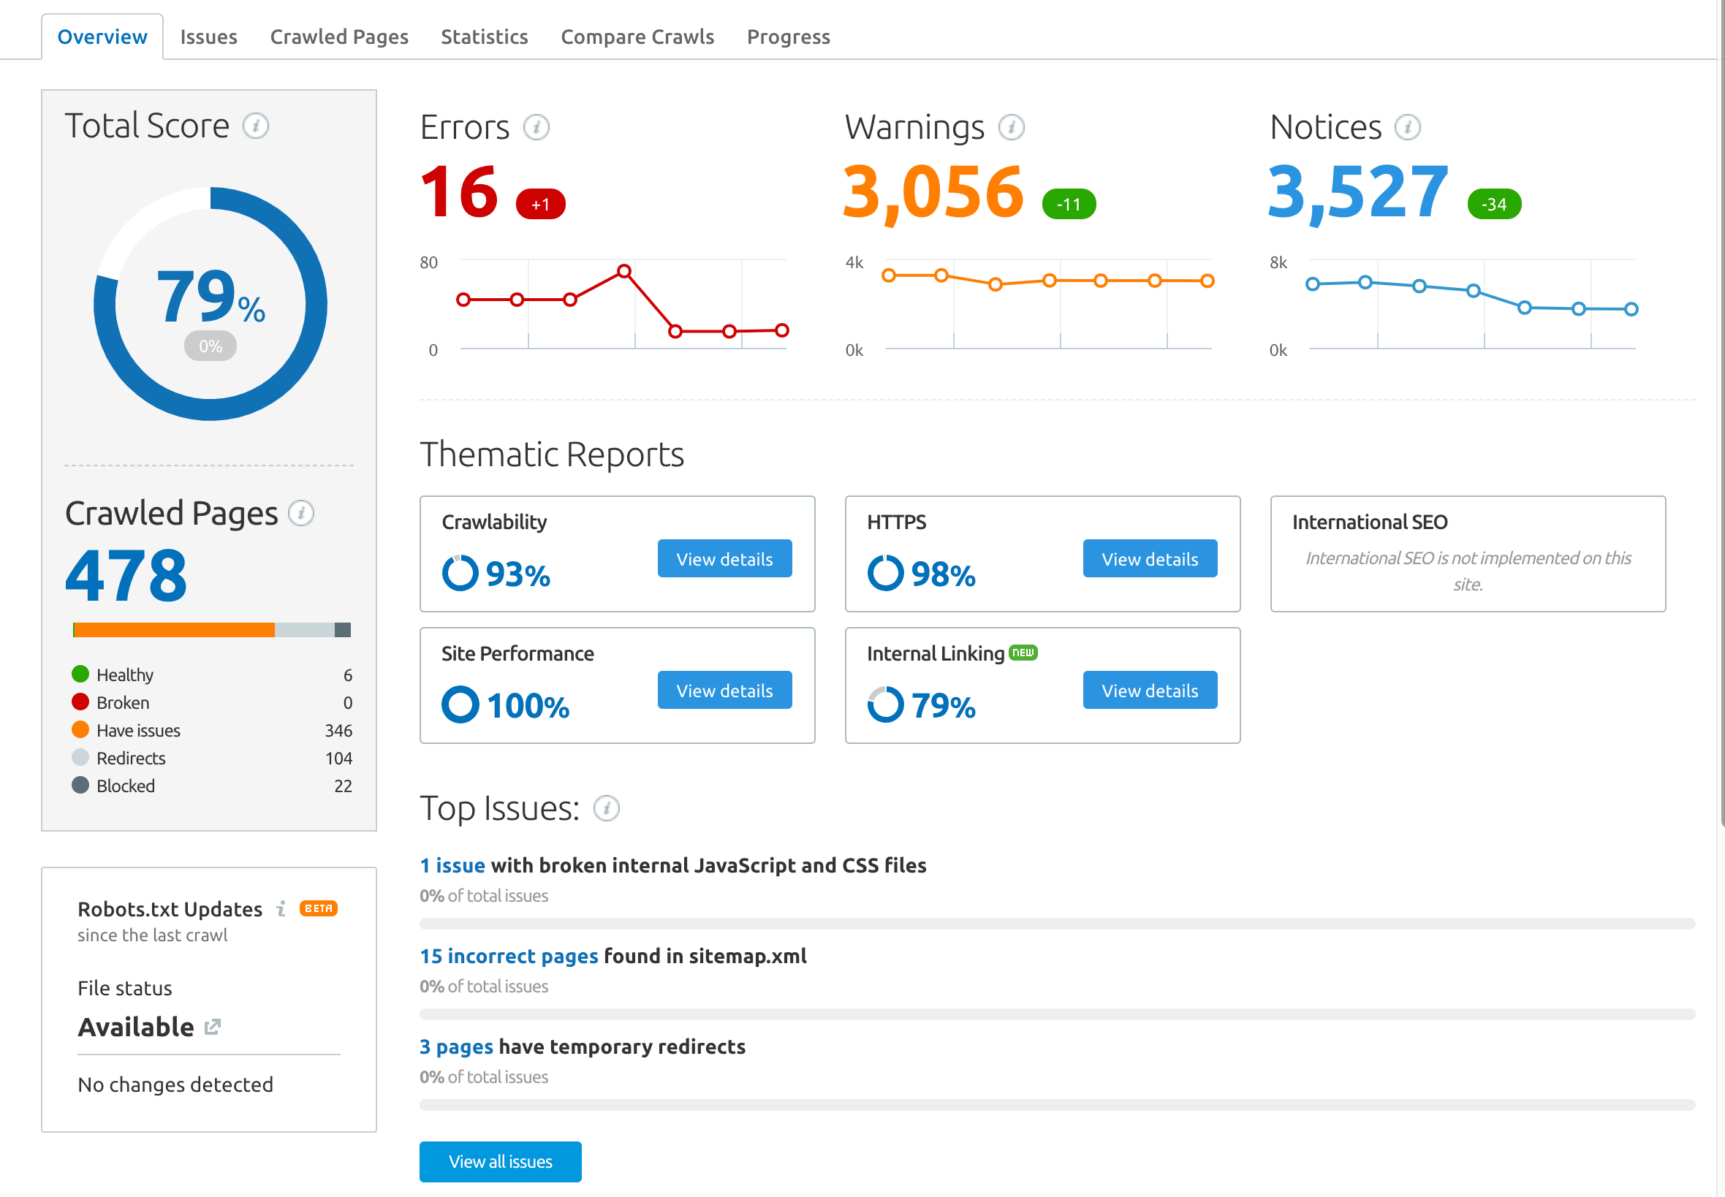1725x1197 pixels.
Task: View details for Internal Linking report
Action: click(1148, 688)
